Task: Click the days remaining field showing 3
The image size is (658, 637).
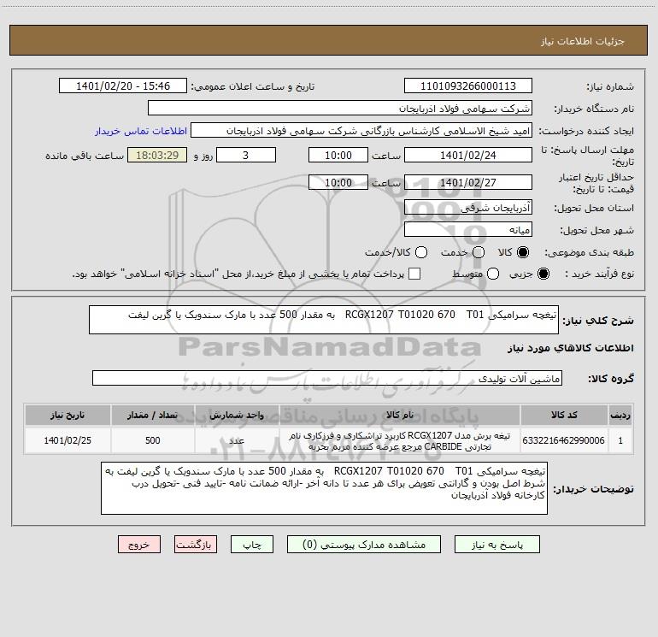Action: point(246,155)
